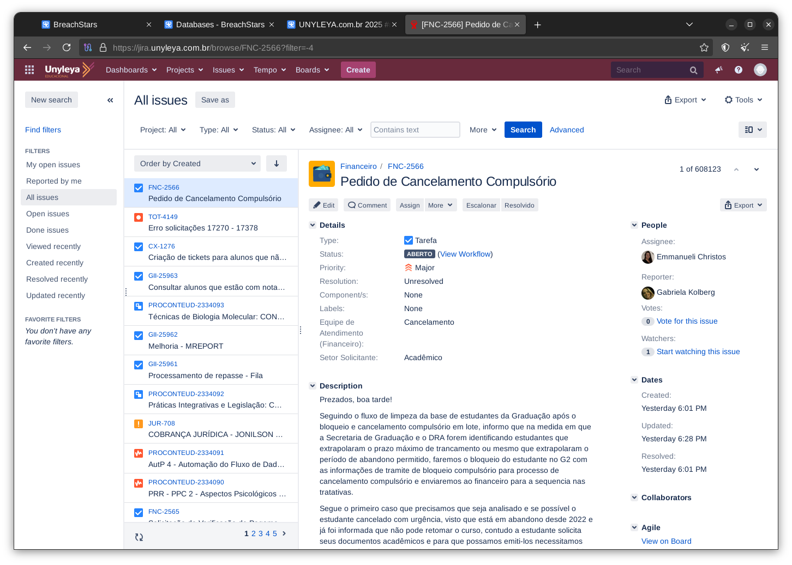Viewport: 792px width, 565px height.
Task: Click the Contains text input field
Action: coord(415,130)
